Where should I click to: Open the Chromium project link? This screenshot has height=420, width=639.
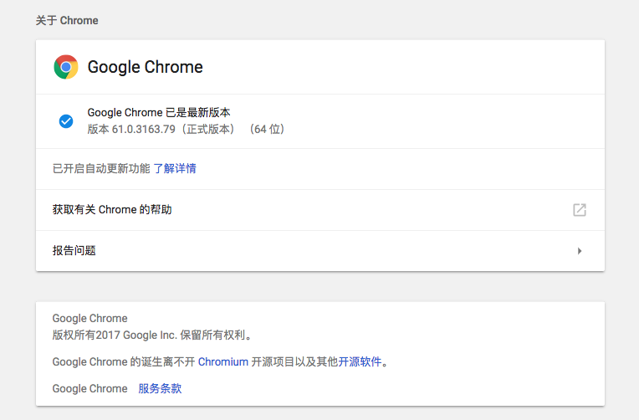pyautogui.click(x=223, y=361)
